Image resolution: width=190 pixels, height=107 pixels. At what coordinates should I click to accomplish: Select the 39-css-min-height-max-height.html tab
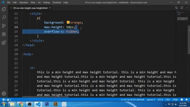pyautogui.click(x=30, y=8)
